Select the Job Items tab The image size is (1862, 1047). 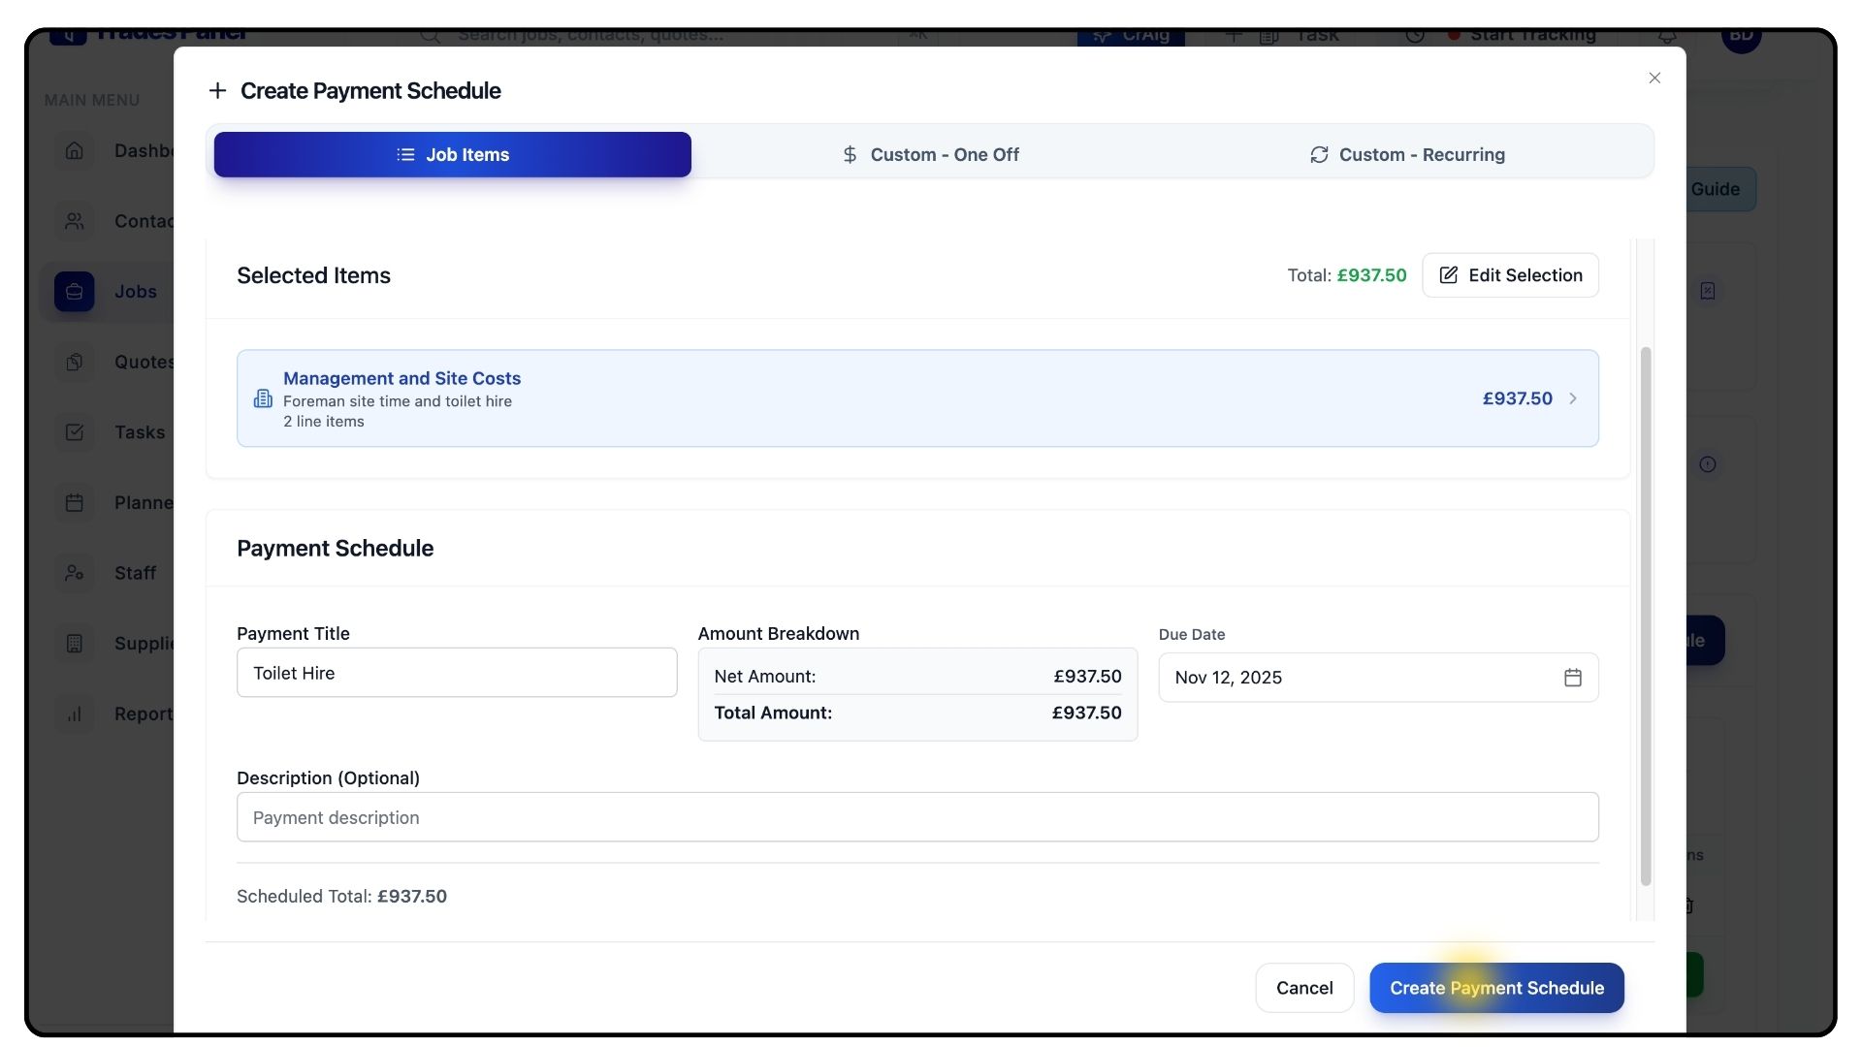pyautogui.click(x=452, y=155)
